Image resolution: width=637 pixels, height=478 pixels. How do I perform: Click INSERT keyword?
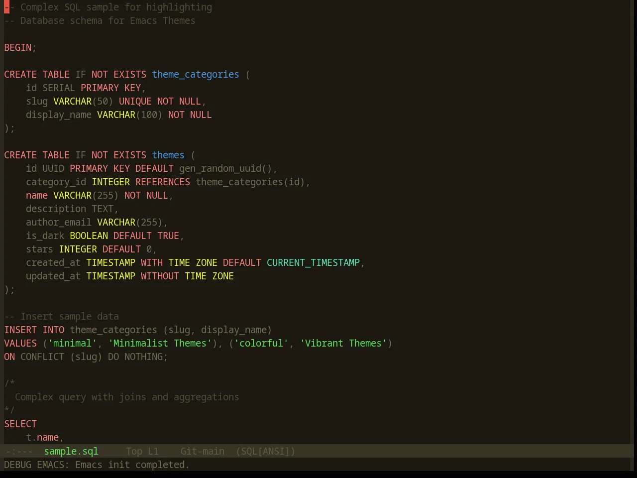(x=20, y=330)
